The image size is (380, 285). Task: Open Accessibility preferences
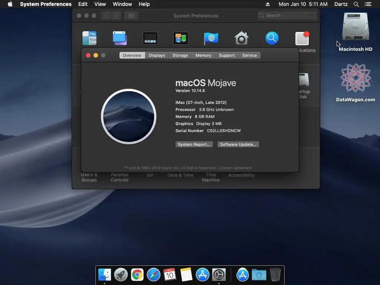(241, 175)
